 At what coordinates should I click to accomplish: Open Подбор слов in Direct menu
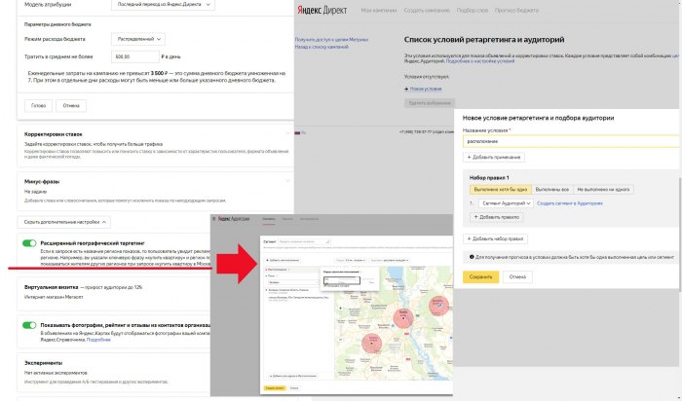click(x=473, y=10)
